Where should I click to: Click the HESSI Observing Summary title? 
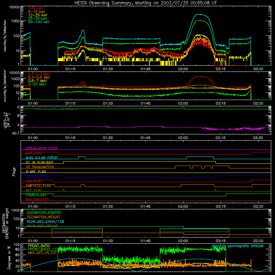tap(145, 3)
